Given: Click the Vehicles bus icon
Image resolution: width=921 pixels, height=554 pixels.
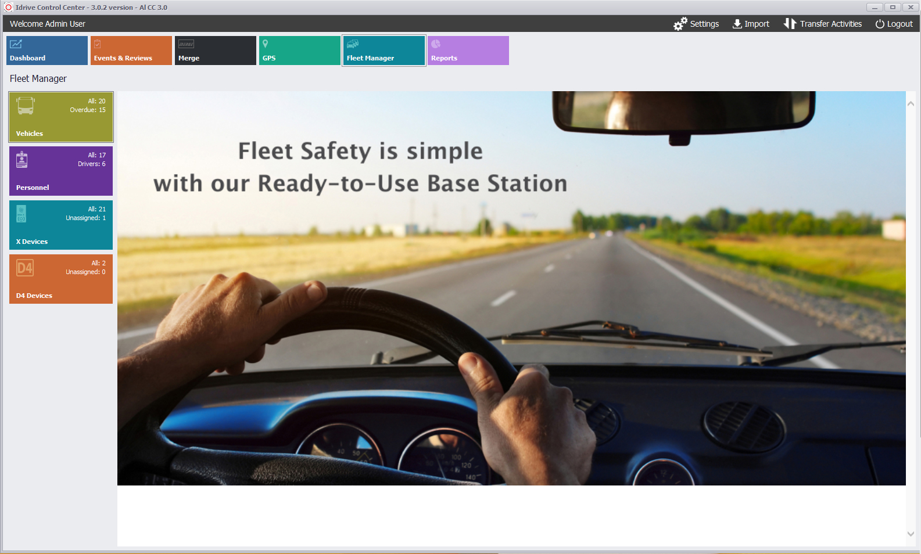Looking at the screenshot, I should (25, 106).
